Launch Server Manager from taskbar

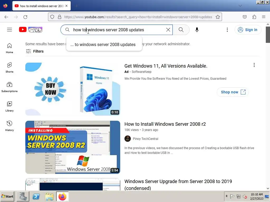[x=23, y=196]
